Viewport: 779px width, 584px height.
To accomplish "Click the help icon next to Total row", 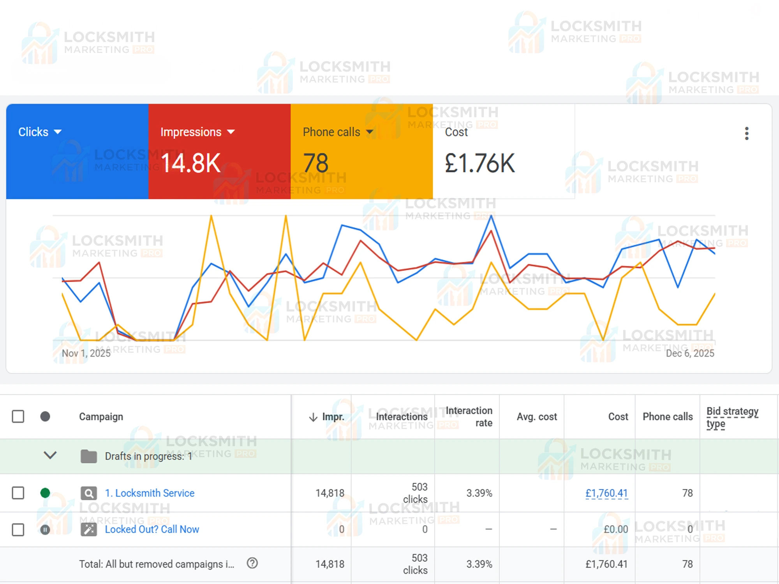I will 252,563.
